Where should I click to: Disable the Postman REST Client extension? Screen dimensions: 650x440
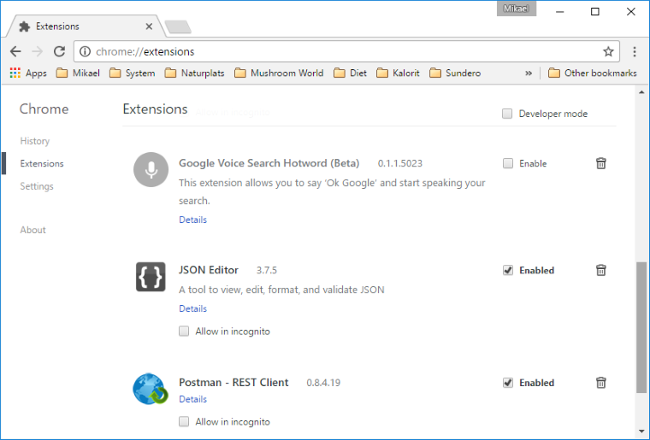pos(508,383)
